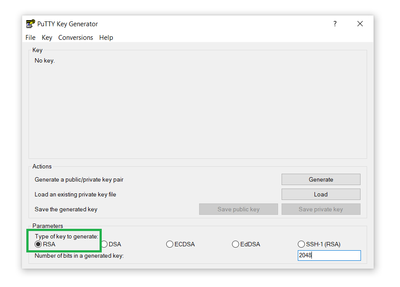
Task: Close the PuTTY Key Generator window
Action: (360, 24)
